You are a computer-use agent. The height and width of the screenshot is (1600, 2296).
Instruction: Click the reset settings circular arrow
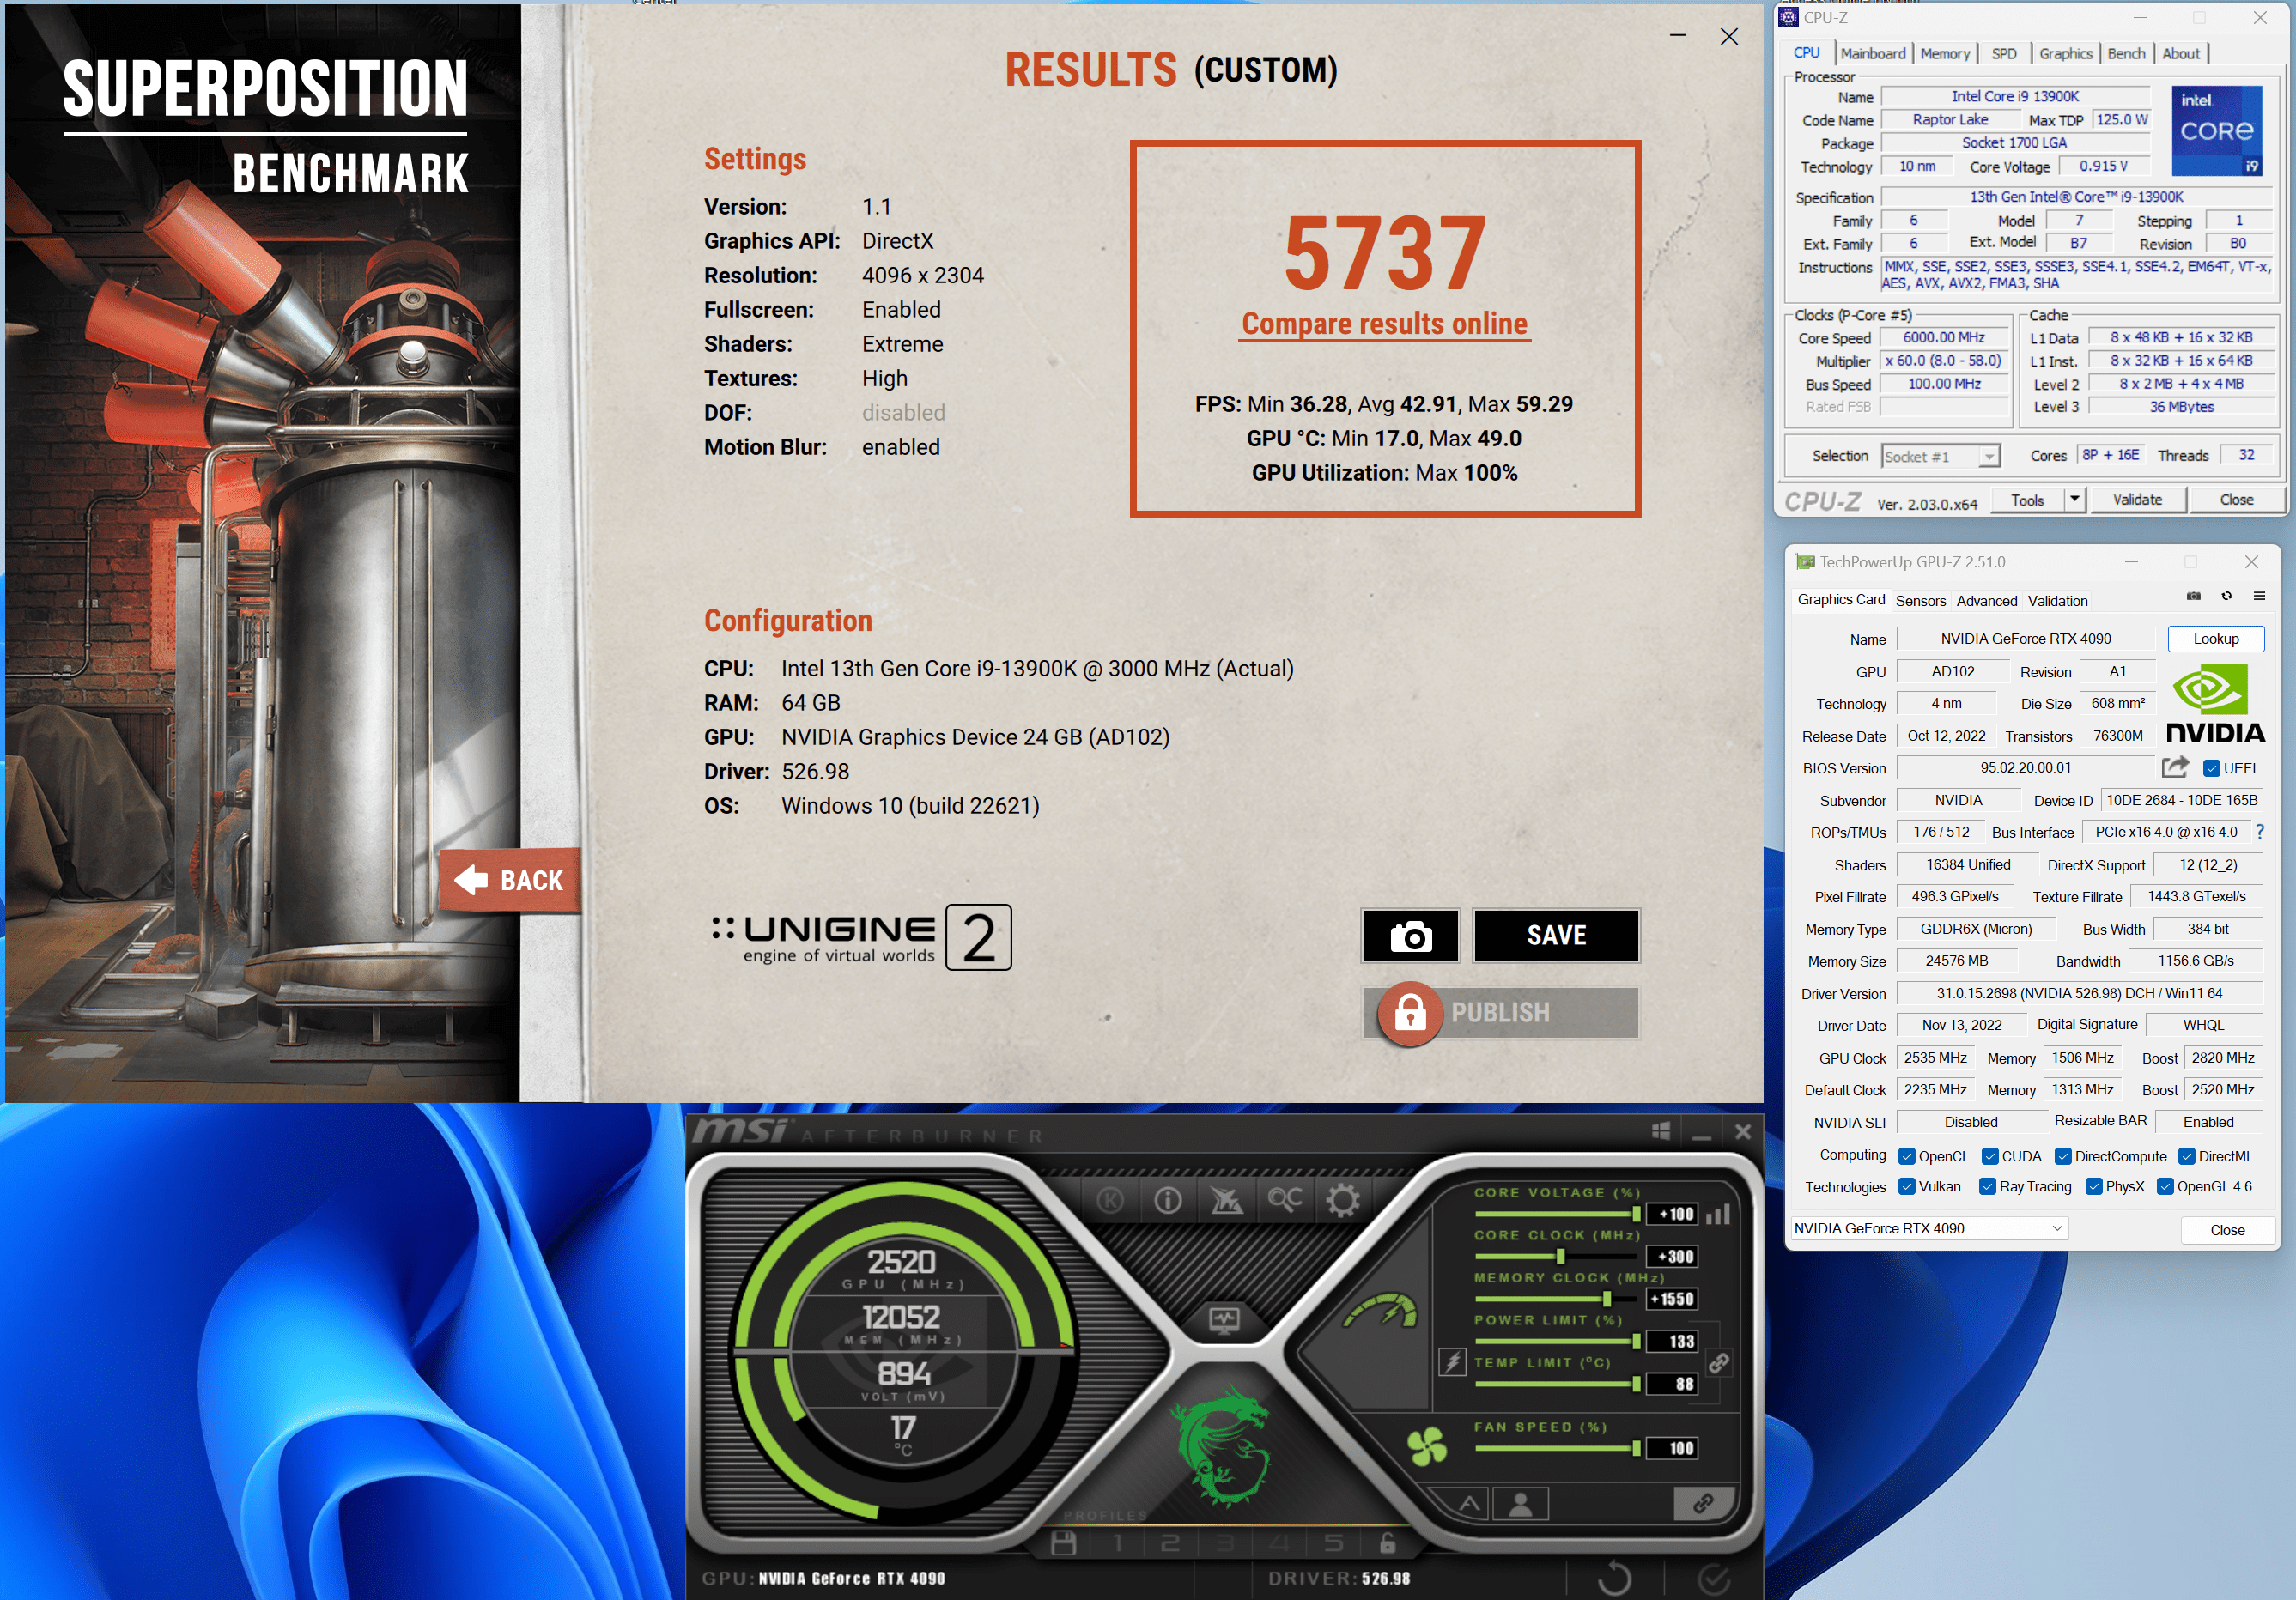coord(1614,1579)
